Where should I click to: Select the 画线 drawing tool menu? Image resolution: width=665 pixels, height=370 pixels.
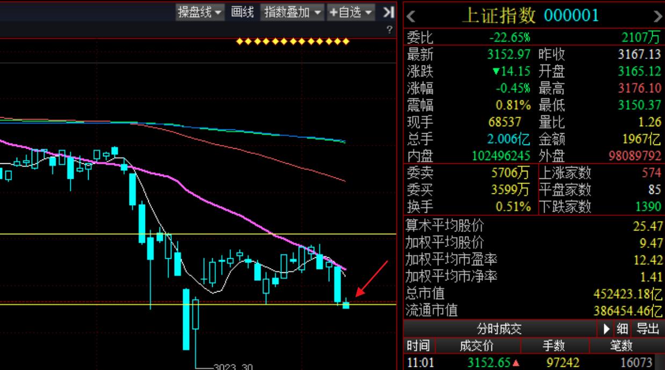242,12
